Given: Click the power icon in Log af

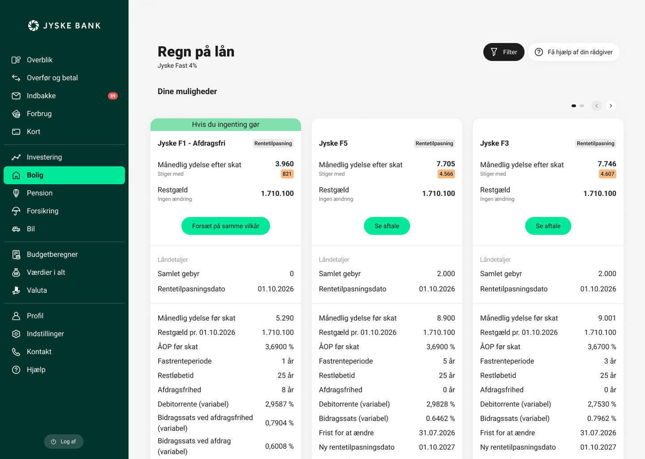Looking at the screenshot, I should coord(53,442).
